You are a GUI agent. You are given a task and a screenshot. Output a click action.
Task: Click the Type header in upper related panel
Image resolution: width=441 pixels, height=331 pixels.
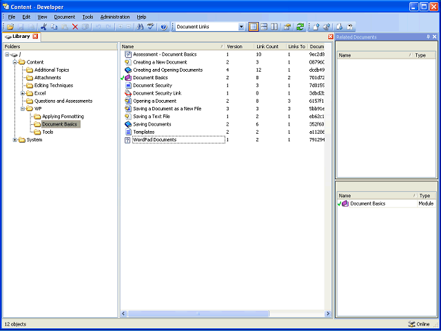tap(424, 55)
